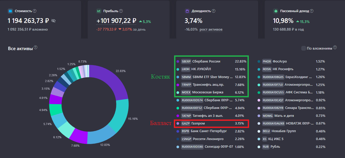Image resolution: width=345 pixels, height=158 pixels.
Task: Open the ROSN НК Роснефть row
Action: pyautogui.click(x=291, y=69)
